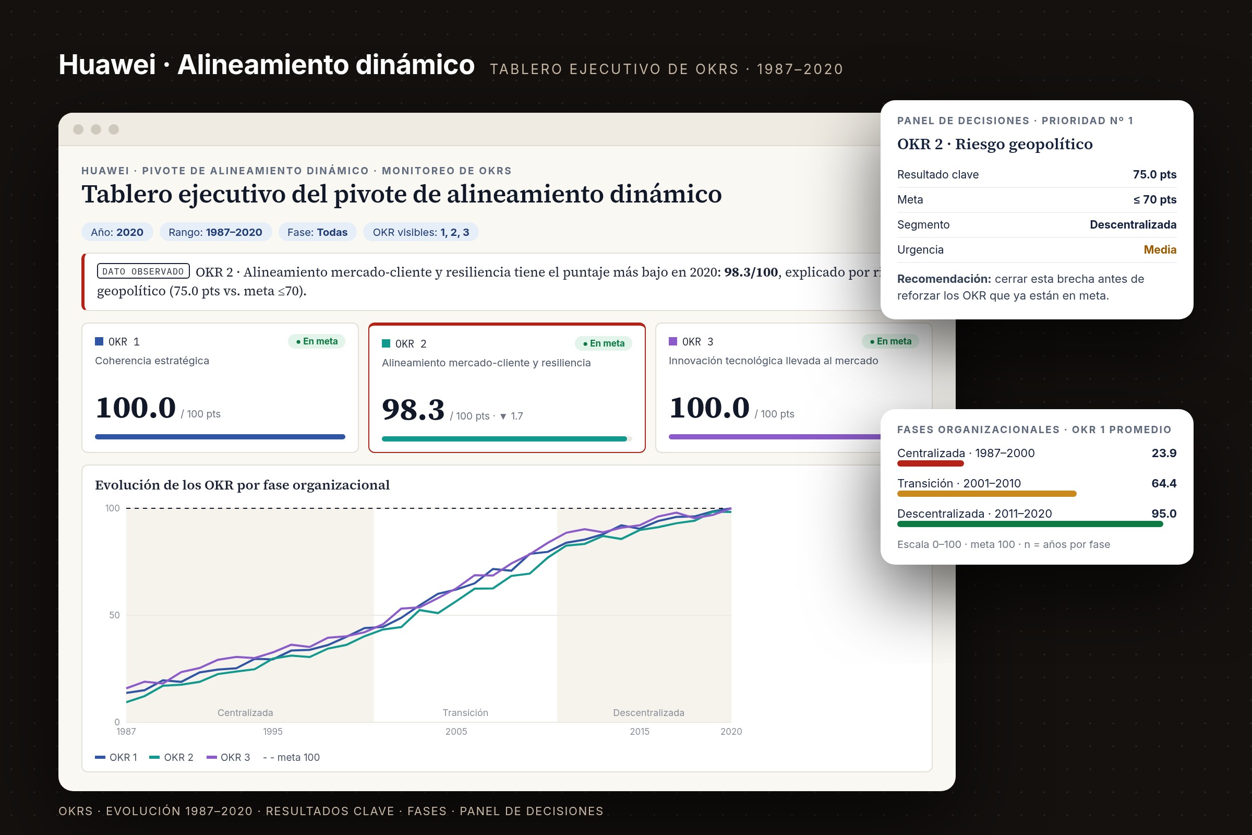The height and width of the screenshot is (835, 1252).
Task: Click the Centralizada 1987–2000 red bar
Action: (931, 463)
